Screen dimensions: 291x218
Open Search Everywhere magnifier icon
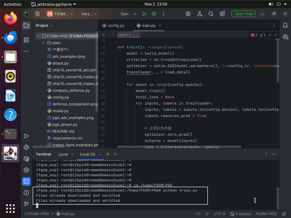pyautogui.click(x=211, y=14)
